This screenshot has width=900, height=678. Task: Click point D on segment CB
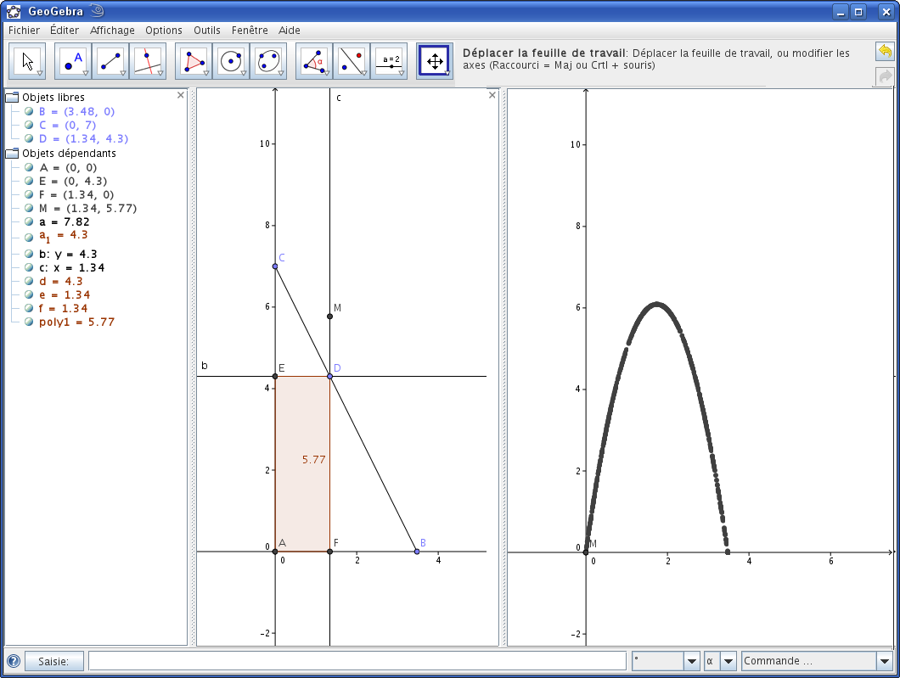pos(330,376)
